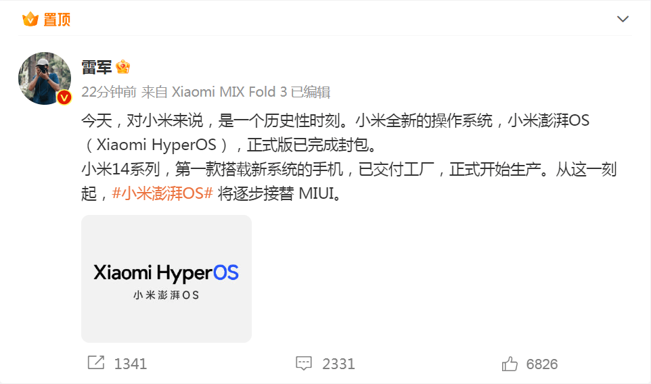Click the pinned post crown icon
The image size is (651, 384).
30,19
